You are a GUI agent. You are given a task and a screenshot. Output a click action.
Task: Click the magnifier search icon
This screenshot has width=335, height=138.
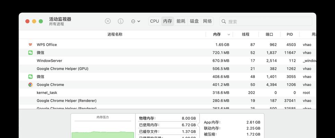tap(224, 21)
